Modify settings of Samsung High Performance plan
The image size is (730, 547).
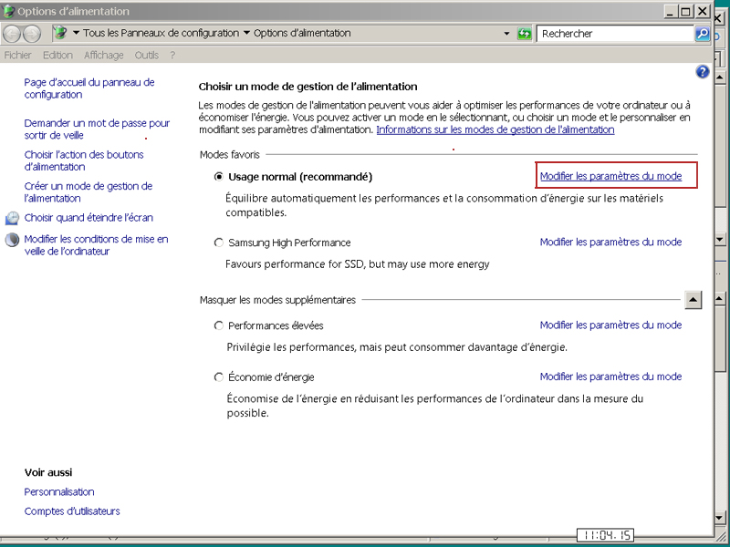[x=610, y=243]
